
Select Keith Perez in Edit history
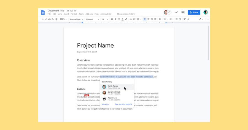[117, 87]
